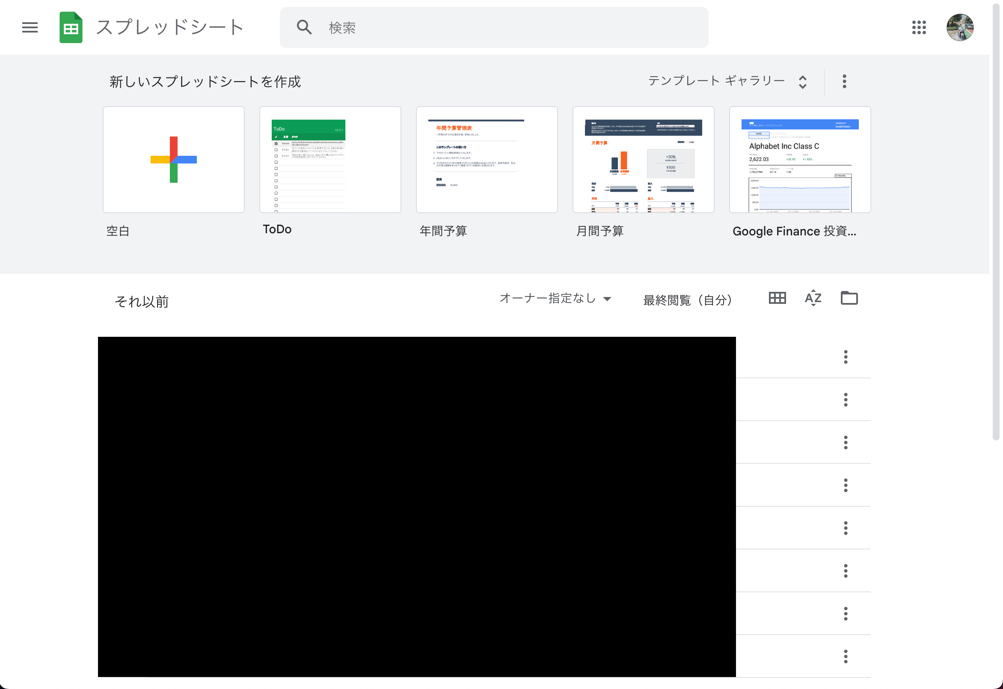
Task: Open the hamburger main menu
Action: coord(30,27)
